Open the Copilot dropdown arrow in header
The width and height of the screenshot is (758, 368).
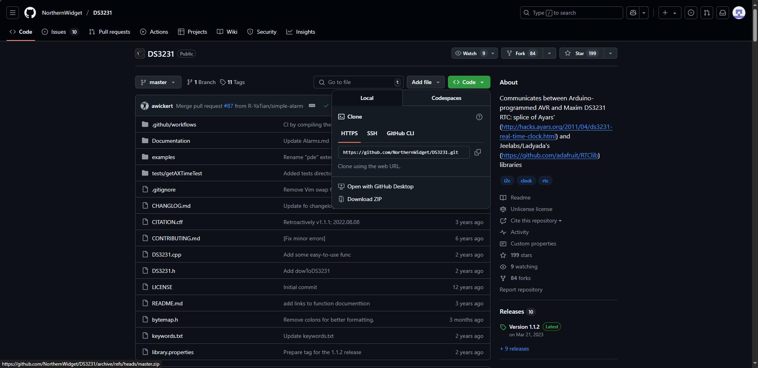tap(644, 13)
